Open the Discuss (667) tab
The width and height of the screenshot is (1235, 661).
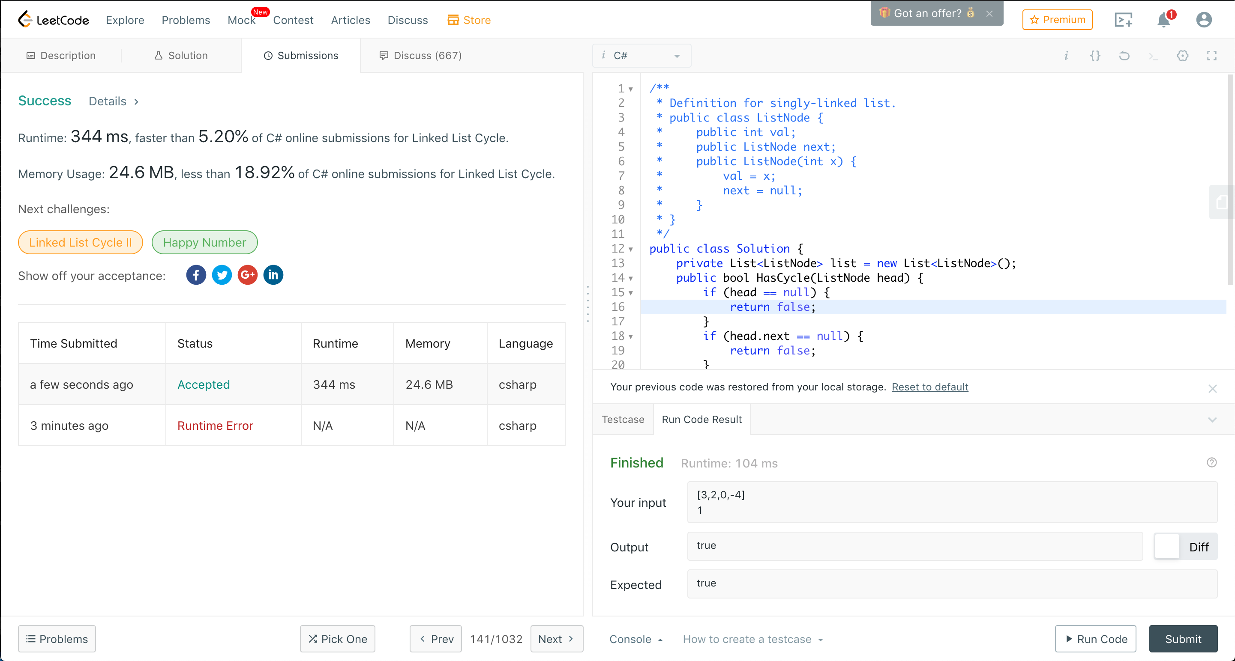(420, 56)
